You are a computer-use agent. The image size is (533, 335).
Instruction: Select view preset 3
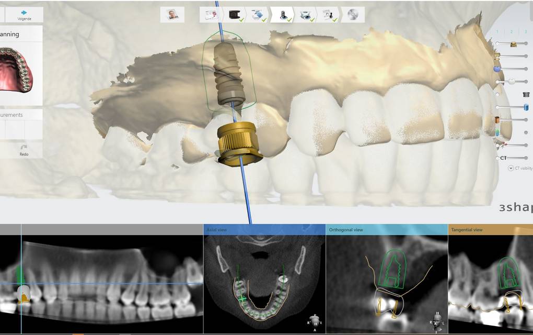[525, 32]
